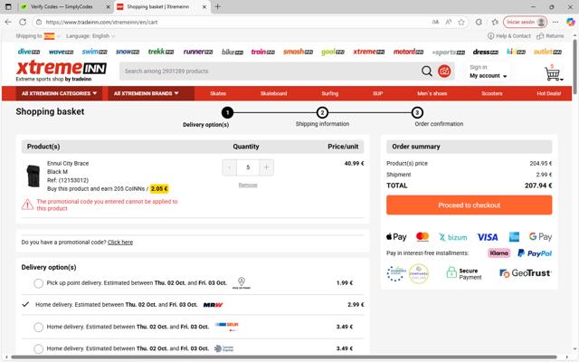Screen dimensions: 579x362
Task: Click the browser back arrow
Action: (x=8, y=22)
